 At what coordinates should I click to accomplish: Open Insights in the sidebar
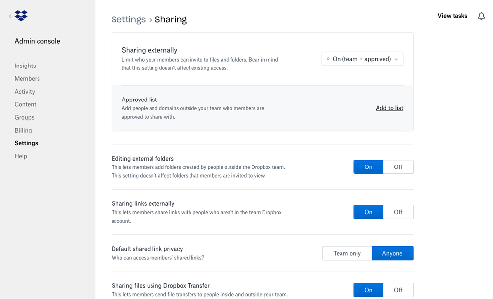click(x=25, y=66)
